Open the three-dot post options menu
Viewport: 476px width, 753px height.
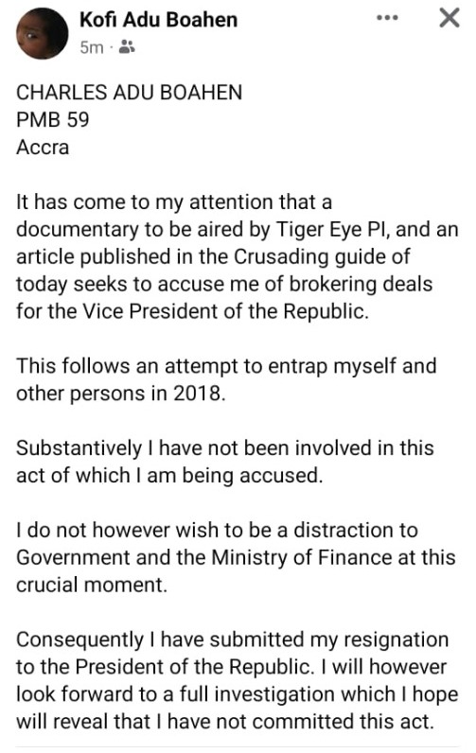(x=387, y=18)
